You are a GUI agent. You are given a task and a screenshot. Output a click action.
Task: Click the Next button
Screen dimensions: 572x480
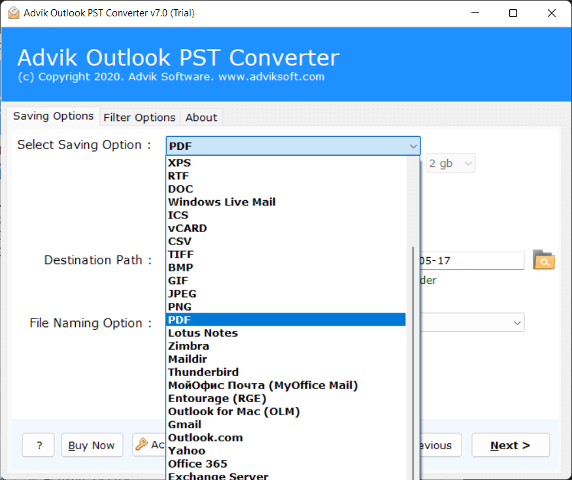[x=510, y=445]
